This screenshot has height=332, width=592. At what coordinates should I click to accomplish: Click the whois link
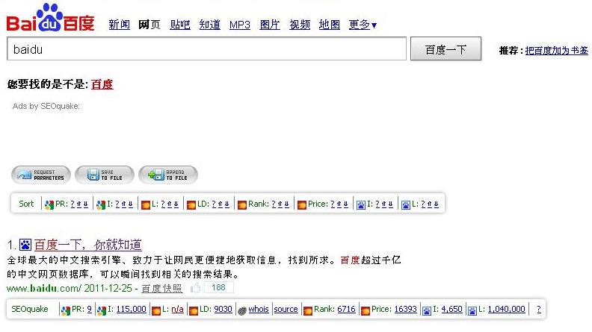click(259, 309)
